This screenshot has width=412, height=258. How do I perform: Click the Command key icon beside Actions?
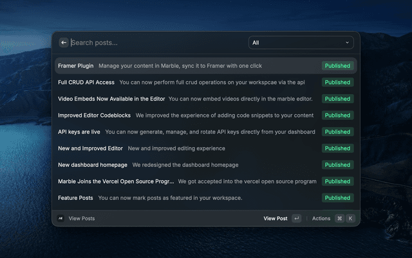coord(339,219)
